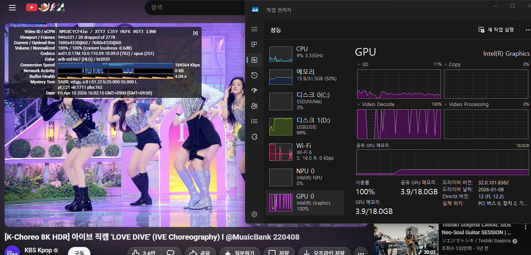Open the Details tab icon in Task Manager
Screen dimensions: 531x255
pos(254,121)
